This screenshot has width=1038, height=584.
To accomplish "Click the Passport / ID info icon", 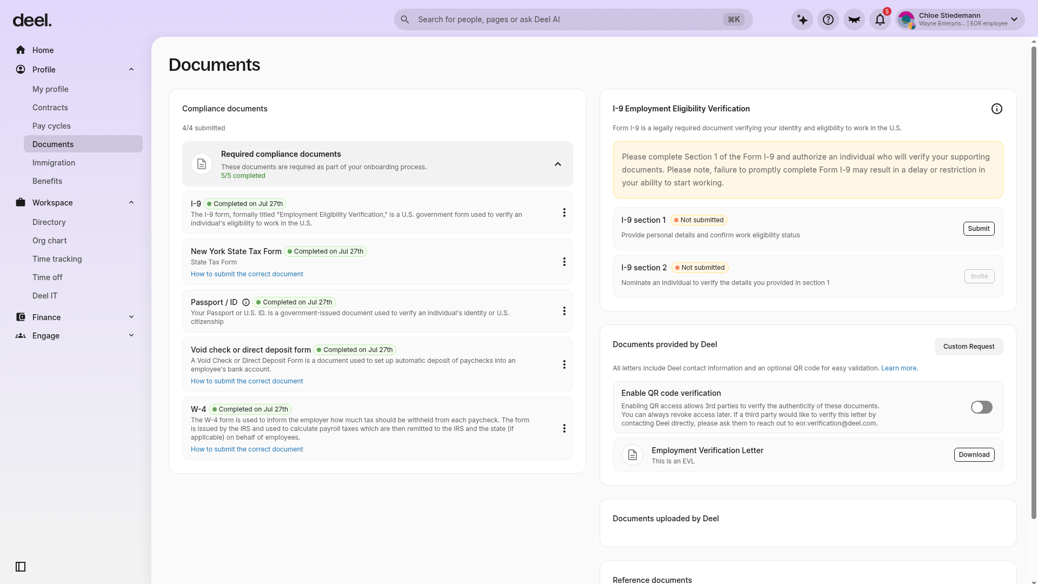I will [246, 302].
